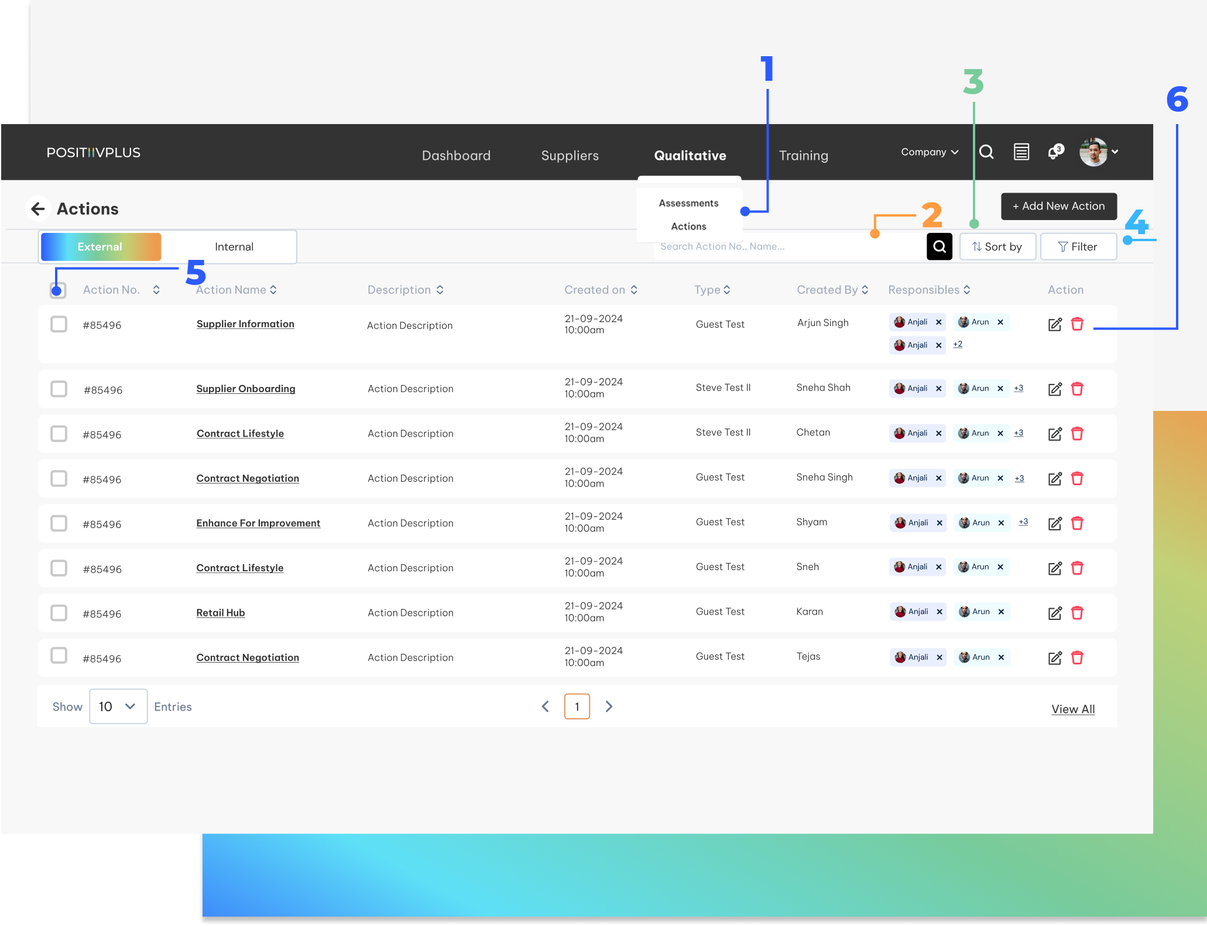
Task: Open the Sort by dropdown
Action: [x=997, y=246]
